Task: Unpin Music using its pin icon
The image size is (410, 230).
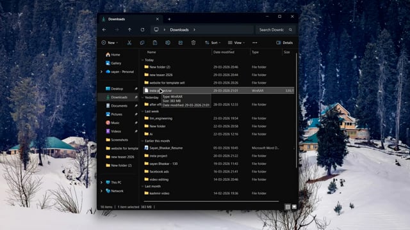Action: pos(136,123)
